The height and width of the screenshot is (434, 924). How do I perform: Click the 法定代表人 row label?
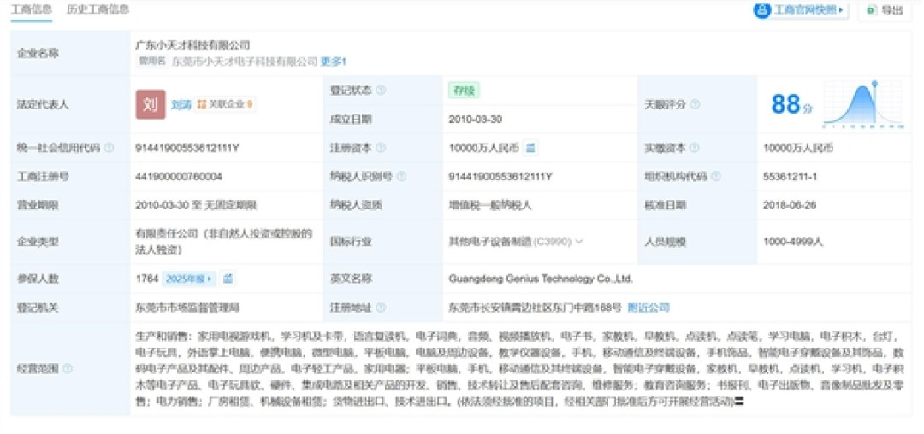(43, 105)
